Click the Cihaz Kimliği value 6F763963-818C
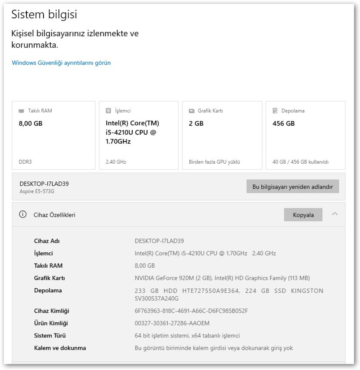This screenshot has width=360, height=370. 191,311
